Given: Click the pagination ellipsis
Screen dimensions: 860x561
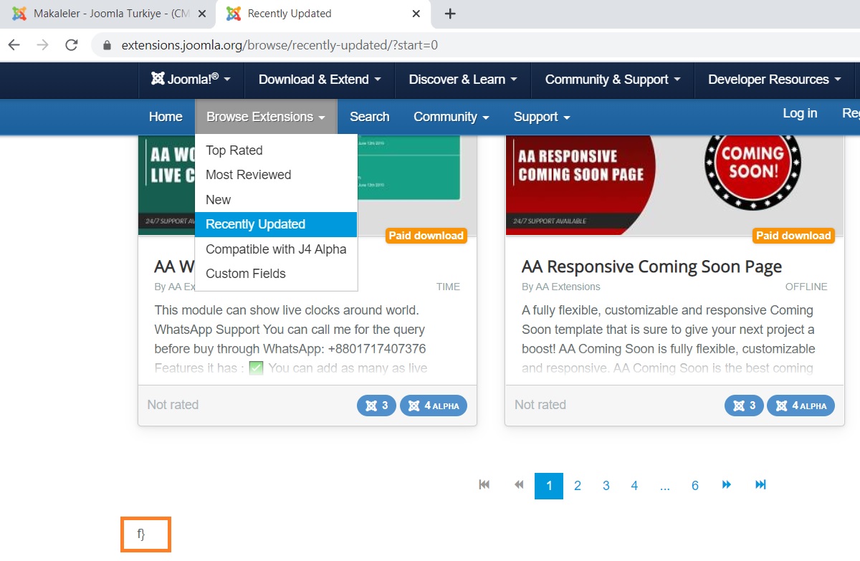Looking at the screenshot, I should [665, 486].
